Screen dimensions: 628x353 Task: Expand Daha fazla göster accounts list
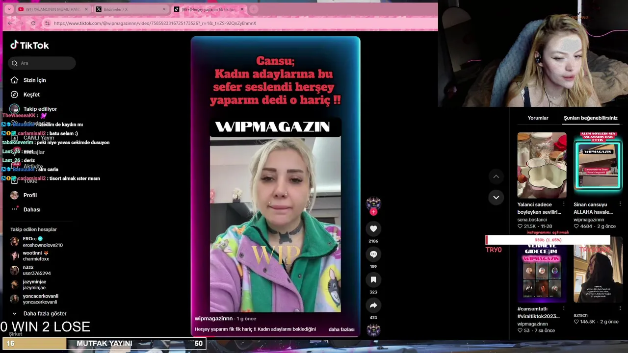click(x=39, y=313)
